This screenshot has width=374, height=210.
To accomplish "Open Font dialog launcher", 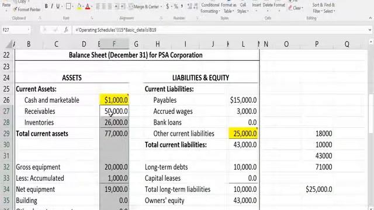I will (x=92, y=18).
